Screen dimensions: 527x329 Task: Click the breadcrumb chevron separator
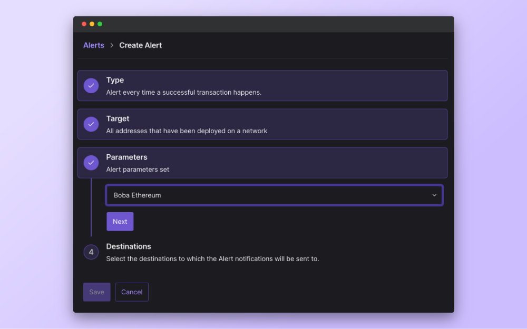(x=112, y=46)
